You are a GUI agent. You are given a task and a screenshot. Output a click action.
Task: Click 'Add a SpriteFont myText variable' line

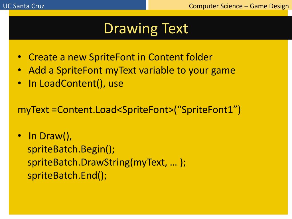pos(132,70)
